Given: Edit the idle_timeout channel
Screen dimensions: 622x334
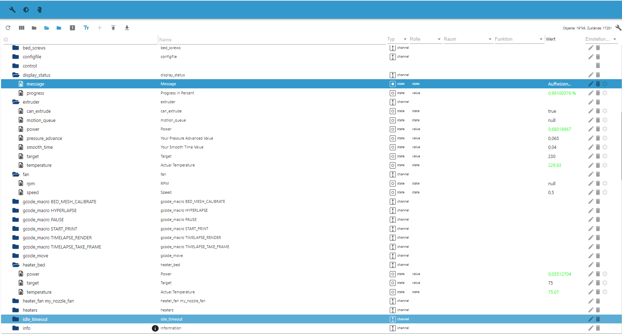Looking at the screenshot, I should [591, 319].
